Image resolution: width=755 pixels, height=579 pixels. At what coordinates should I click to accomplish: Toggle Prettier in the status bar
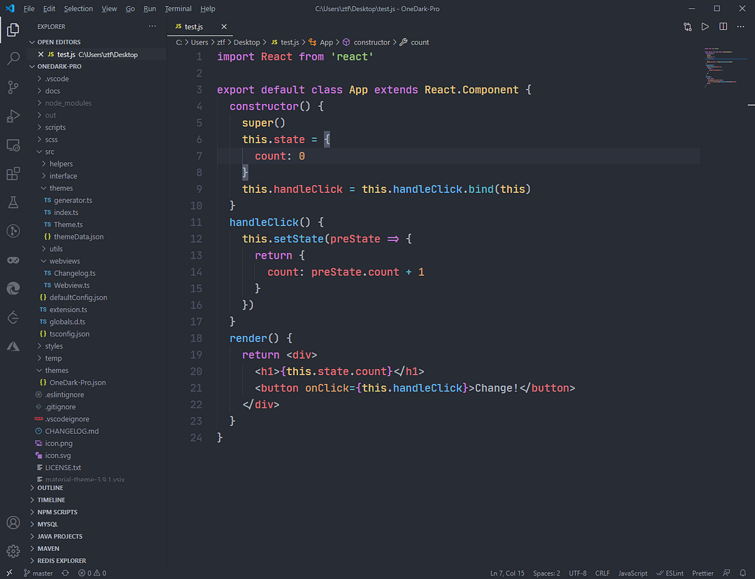pos(702,573)
